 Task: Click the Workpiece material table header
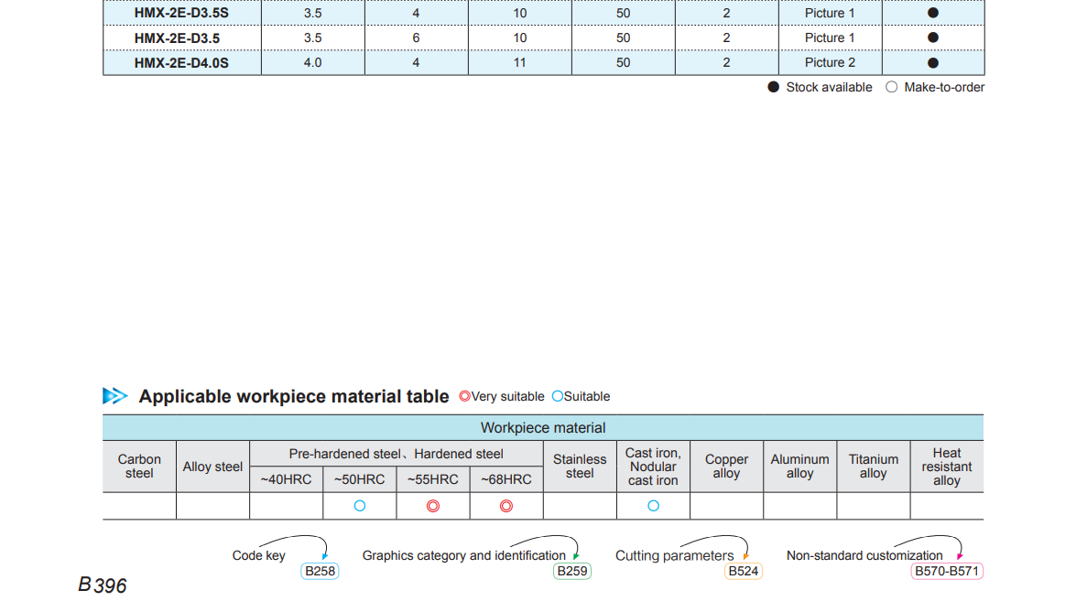pyautogui.click(x=543, y=428)
